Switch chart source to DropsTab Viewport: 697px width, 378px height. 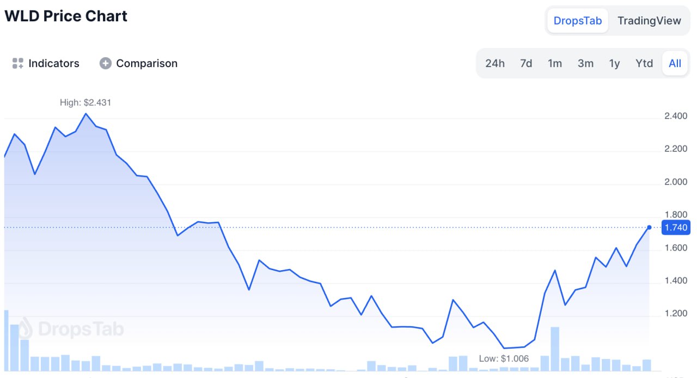click(577, 21)
